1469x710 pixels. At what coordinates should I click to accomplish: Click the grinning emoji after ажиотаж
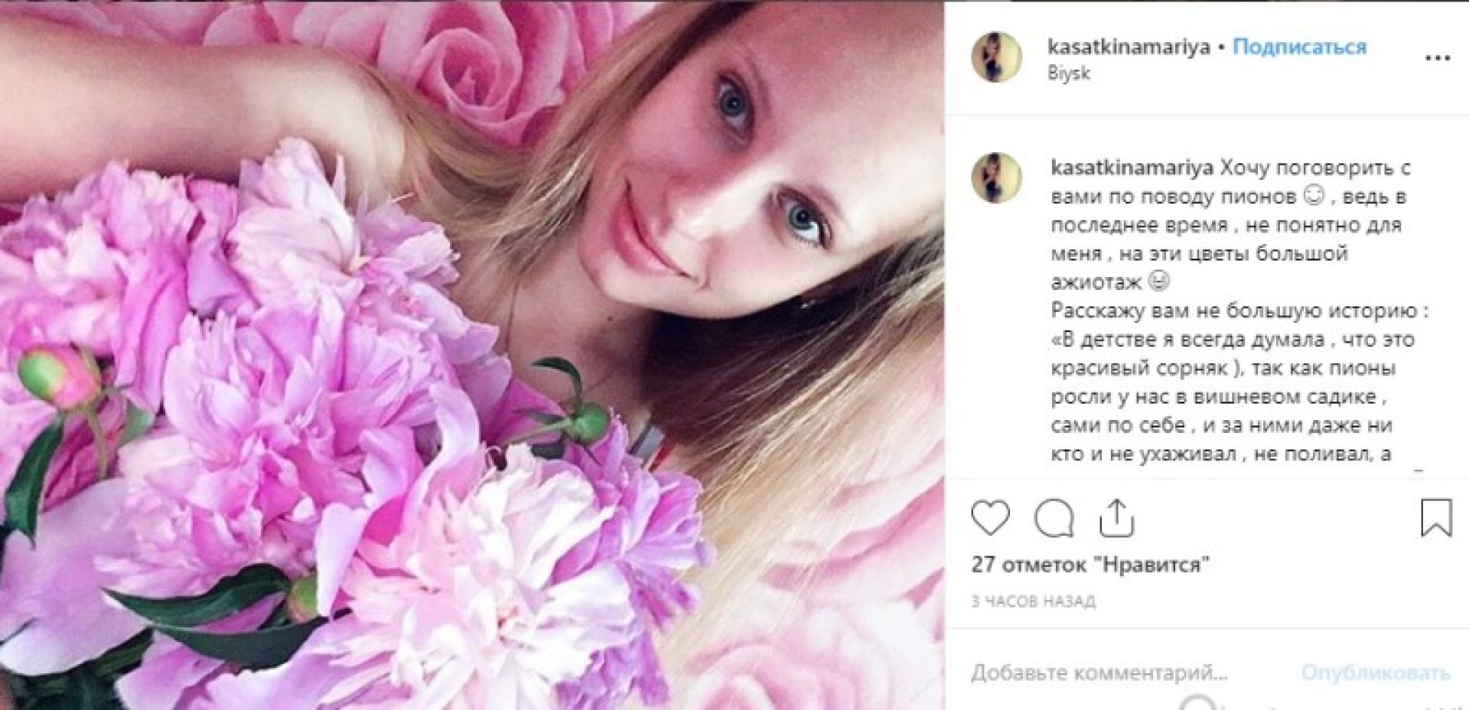[x=1161, y=283]
